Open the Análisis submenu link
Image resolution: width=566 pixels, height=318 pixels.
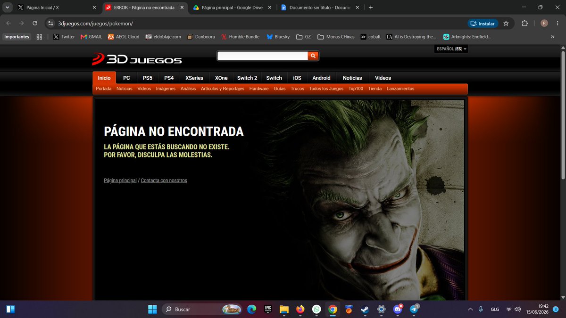tap(188, 89)
